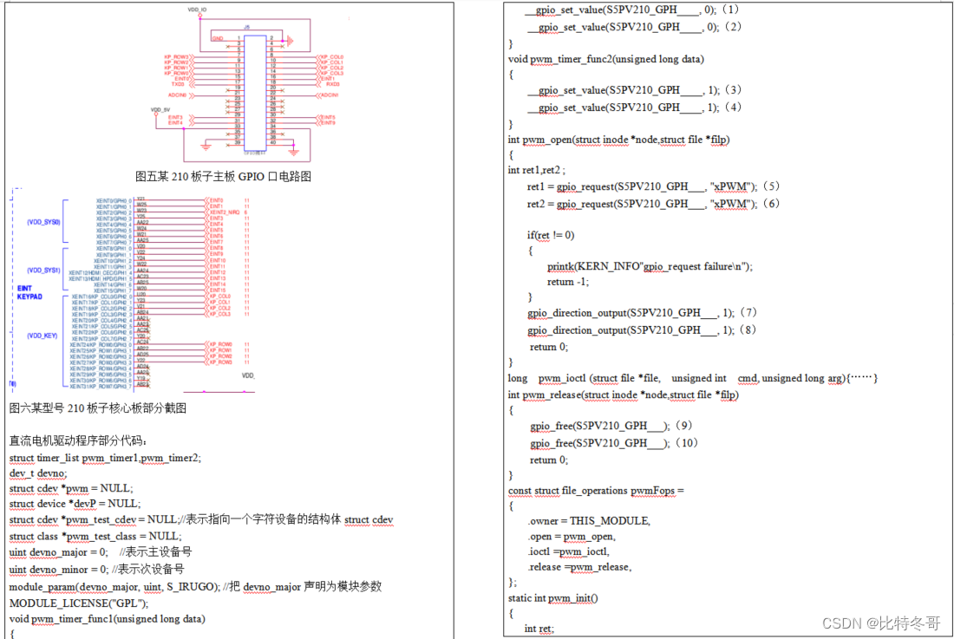
Task: Select the 'static int pwm_init()' line
Action: [x=553, y=598]
